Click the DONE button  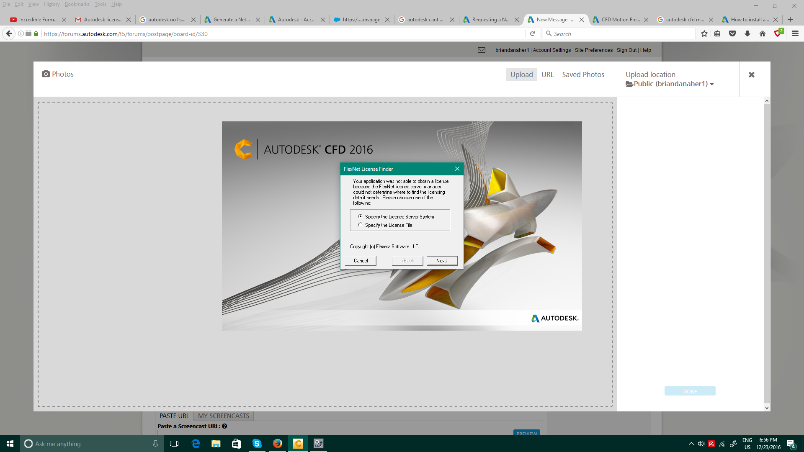pos(690,391)
